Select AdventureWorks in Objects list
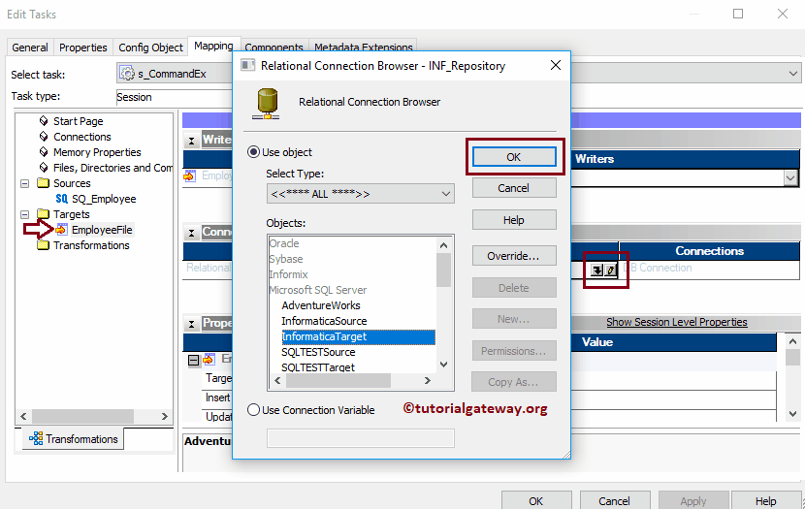This screenshot has height=509, width=805. (321, 305)
